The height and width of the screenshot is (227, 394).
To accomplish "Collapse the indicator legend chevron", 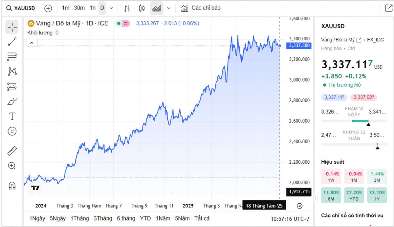I will (32, 43).
